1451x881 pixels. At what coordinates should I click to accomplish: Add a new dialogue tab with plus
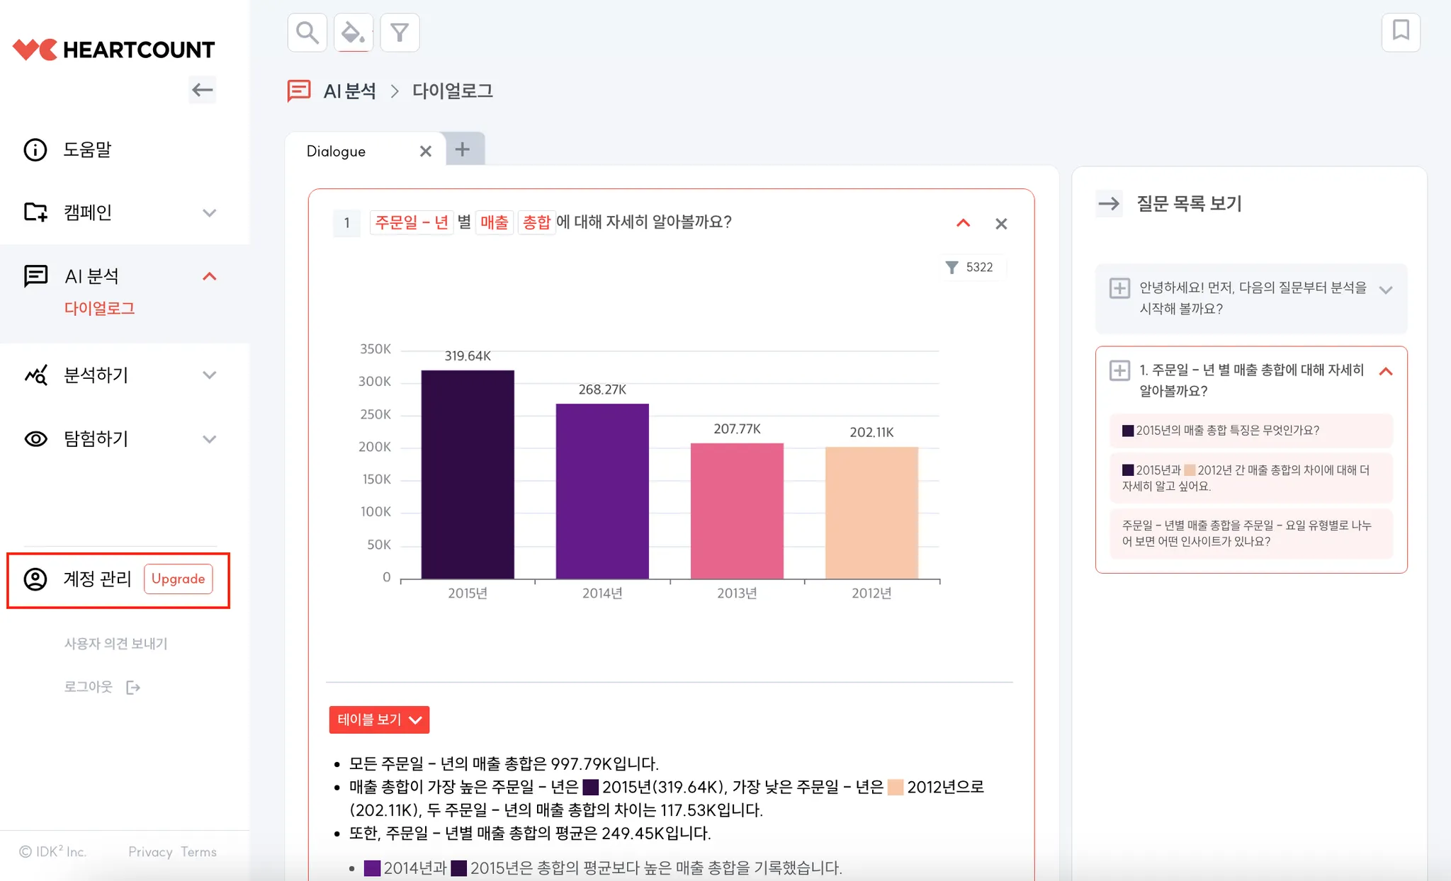click(x=463, y=149)
